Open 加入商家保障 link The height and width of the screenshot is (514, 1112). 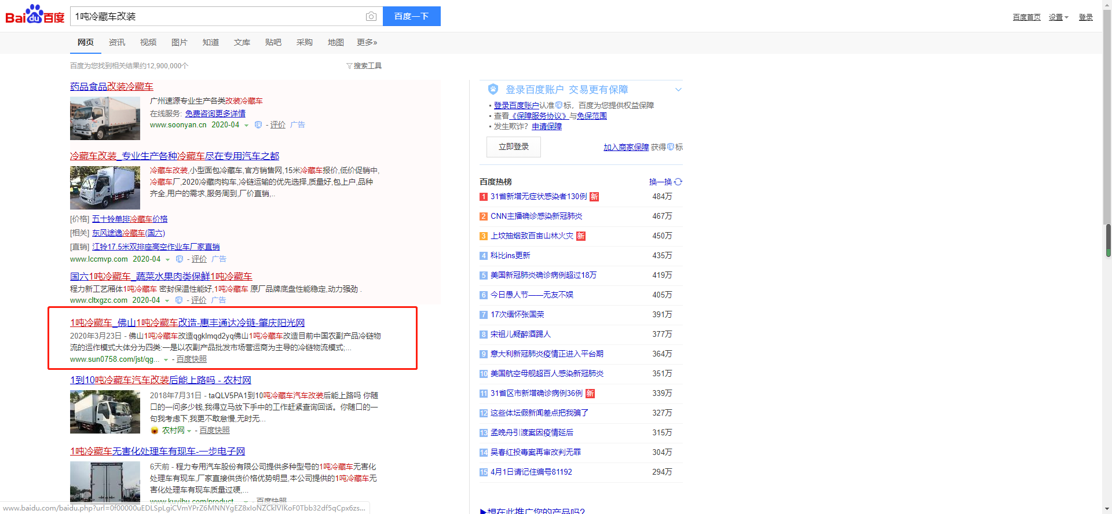626,147
